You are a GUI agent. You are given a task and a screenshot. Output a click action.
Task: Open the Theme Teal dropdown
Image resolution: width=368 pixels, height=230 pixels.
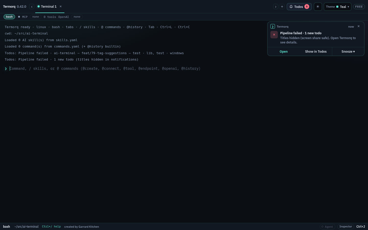[337, 7]
